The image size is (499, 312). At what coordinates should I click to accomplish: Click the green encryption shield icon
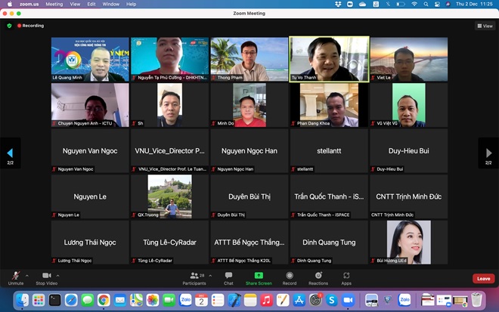[x=10, y=26]
